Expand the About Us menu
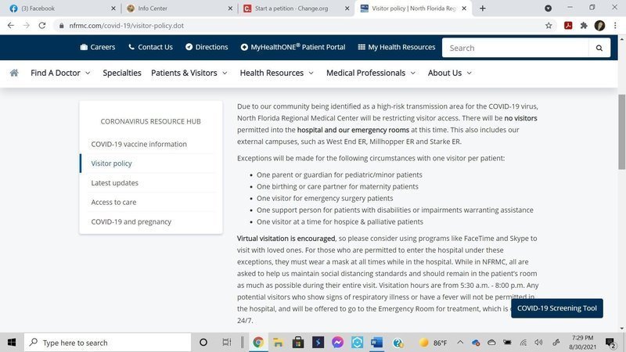626x352 pixels. coord(449,73)
